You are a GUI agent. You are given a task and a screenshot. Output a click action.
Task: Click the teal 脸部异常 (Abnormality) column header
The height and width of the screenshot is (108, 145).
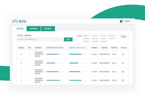(78, 48)
